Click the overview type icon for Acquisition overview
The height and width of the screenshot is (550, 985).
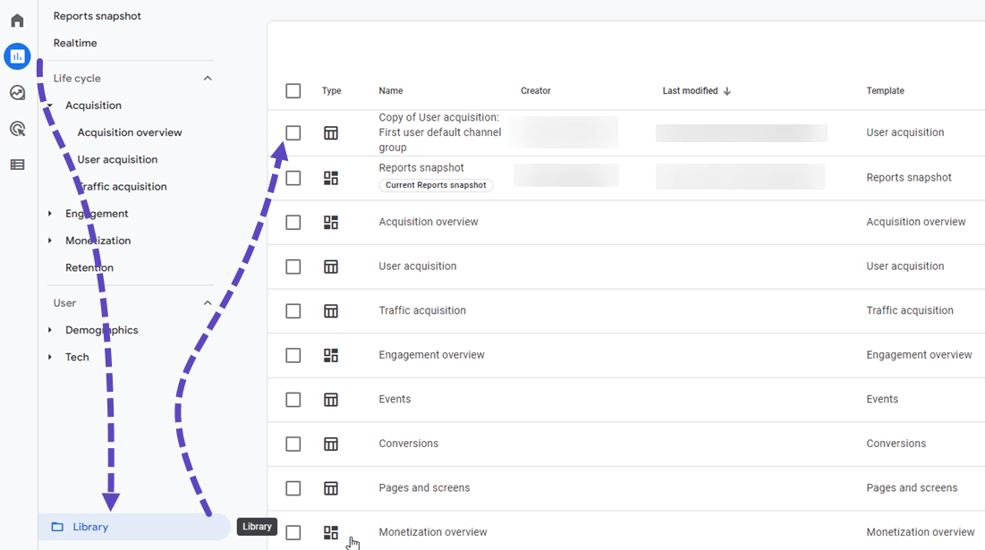(x=331, y=223)
